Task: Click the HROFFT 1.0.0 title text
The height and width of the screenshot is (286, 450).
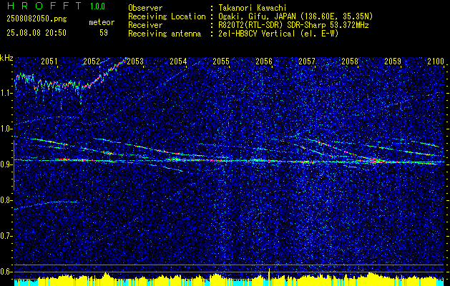Action: click(x=56, y=6)
